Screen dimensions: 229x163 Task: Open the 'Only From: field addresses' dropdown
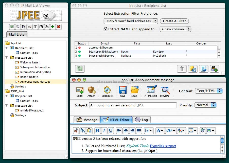131,21
